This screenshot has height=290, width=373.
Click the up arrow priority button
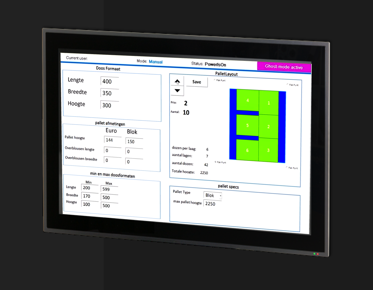pos(177,82)
